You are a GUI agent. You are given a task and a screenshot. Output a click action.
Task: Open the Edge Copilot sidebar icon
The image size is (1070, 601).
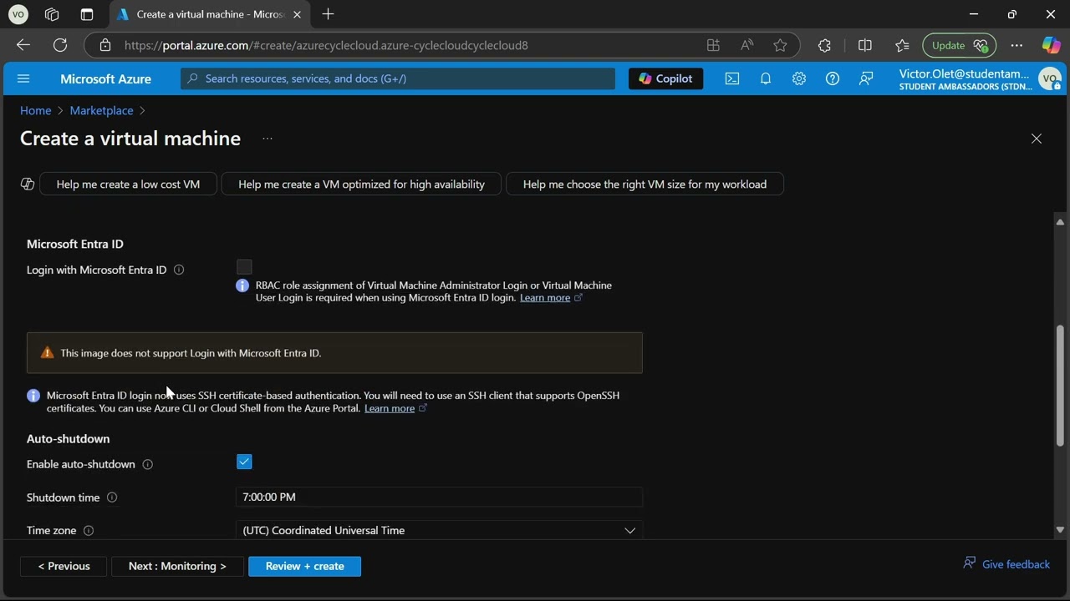click(1051, 45)
